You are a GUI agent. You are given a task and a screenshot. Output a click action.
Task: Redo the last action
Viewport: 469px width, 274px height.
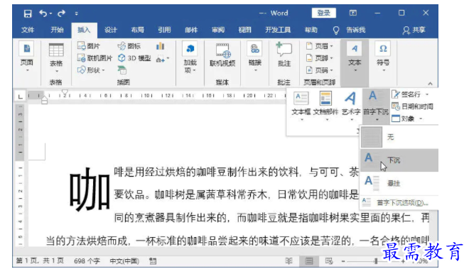point(61,13)
